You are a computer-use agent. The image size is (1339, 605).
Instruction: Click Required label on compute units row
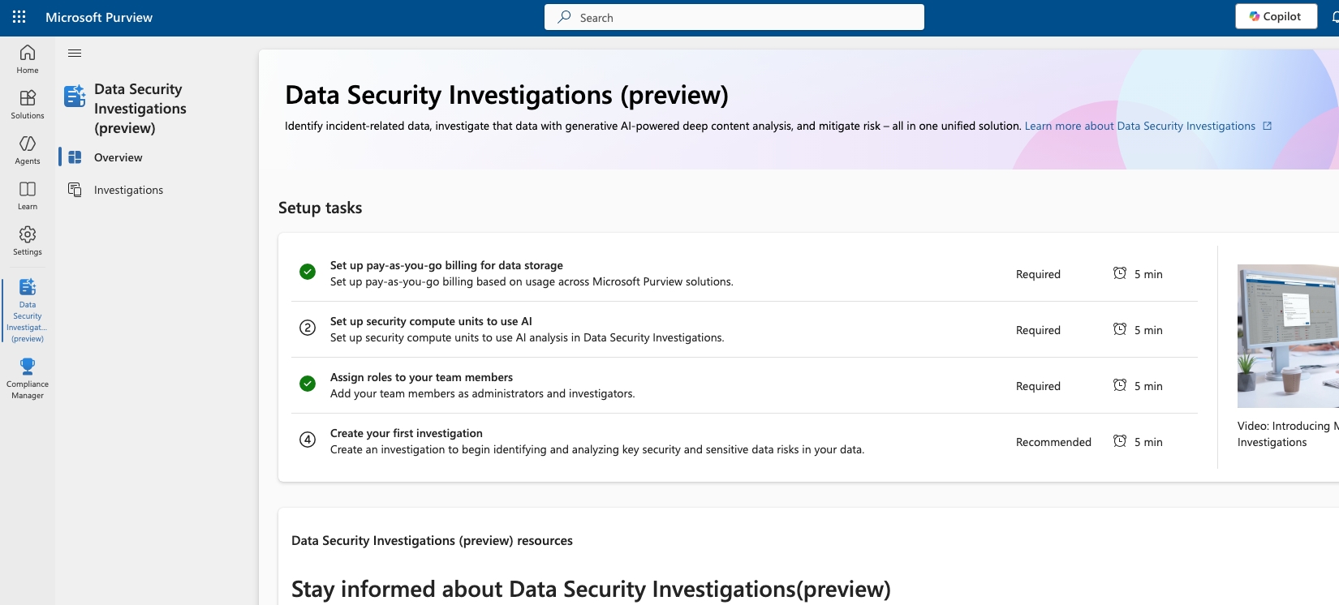tap(1038, 330)
